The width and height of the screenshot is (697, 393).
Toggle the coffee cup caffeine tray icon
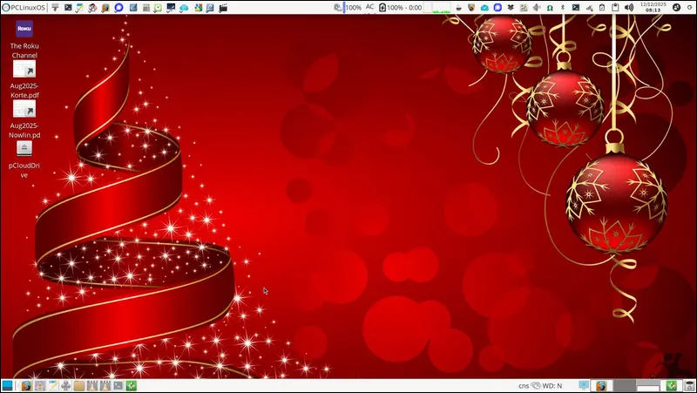pyautogui.click(x=459, y=8)
